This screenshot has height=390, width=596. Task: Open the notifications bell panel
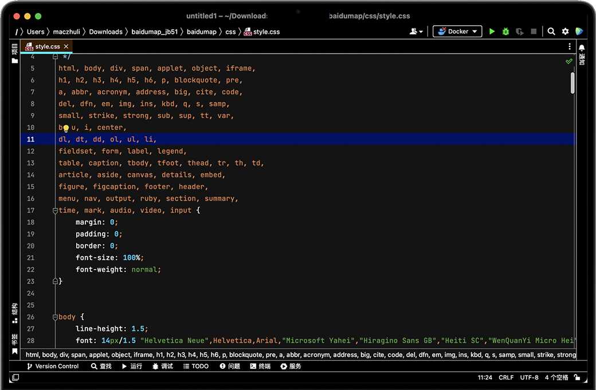click(x=582, y=48)
